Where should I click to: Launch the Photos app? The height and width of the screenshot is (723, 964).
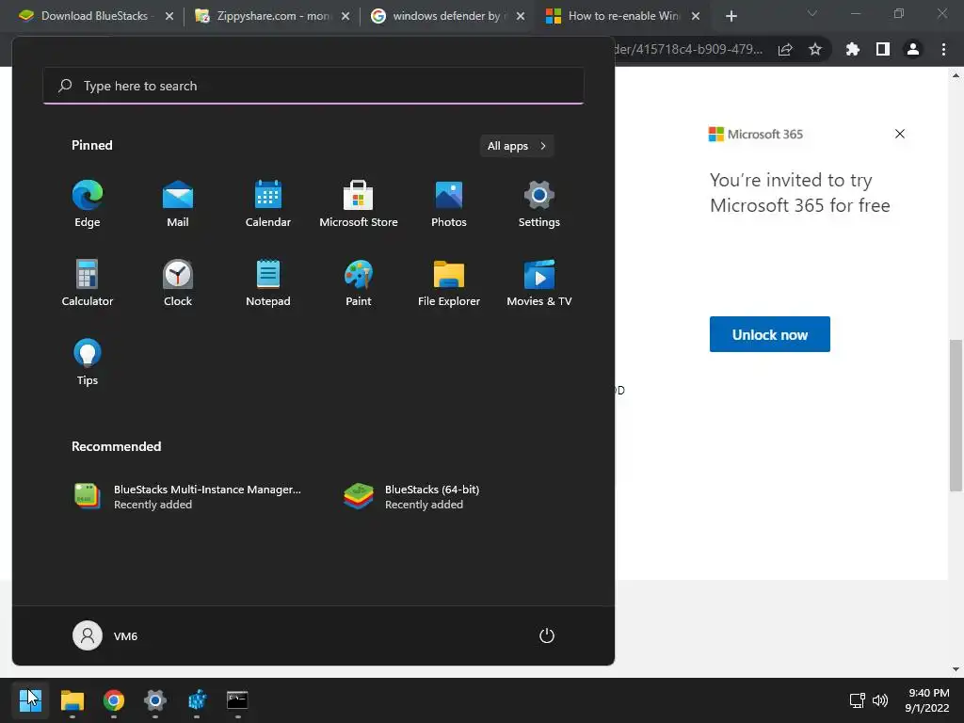(449, 204)
